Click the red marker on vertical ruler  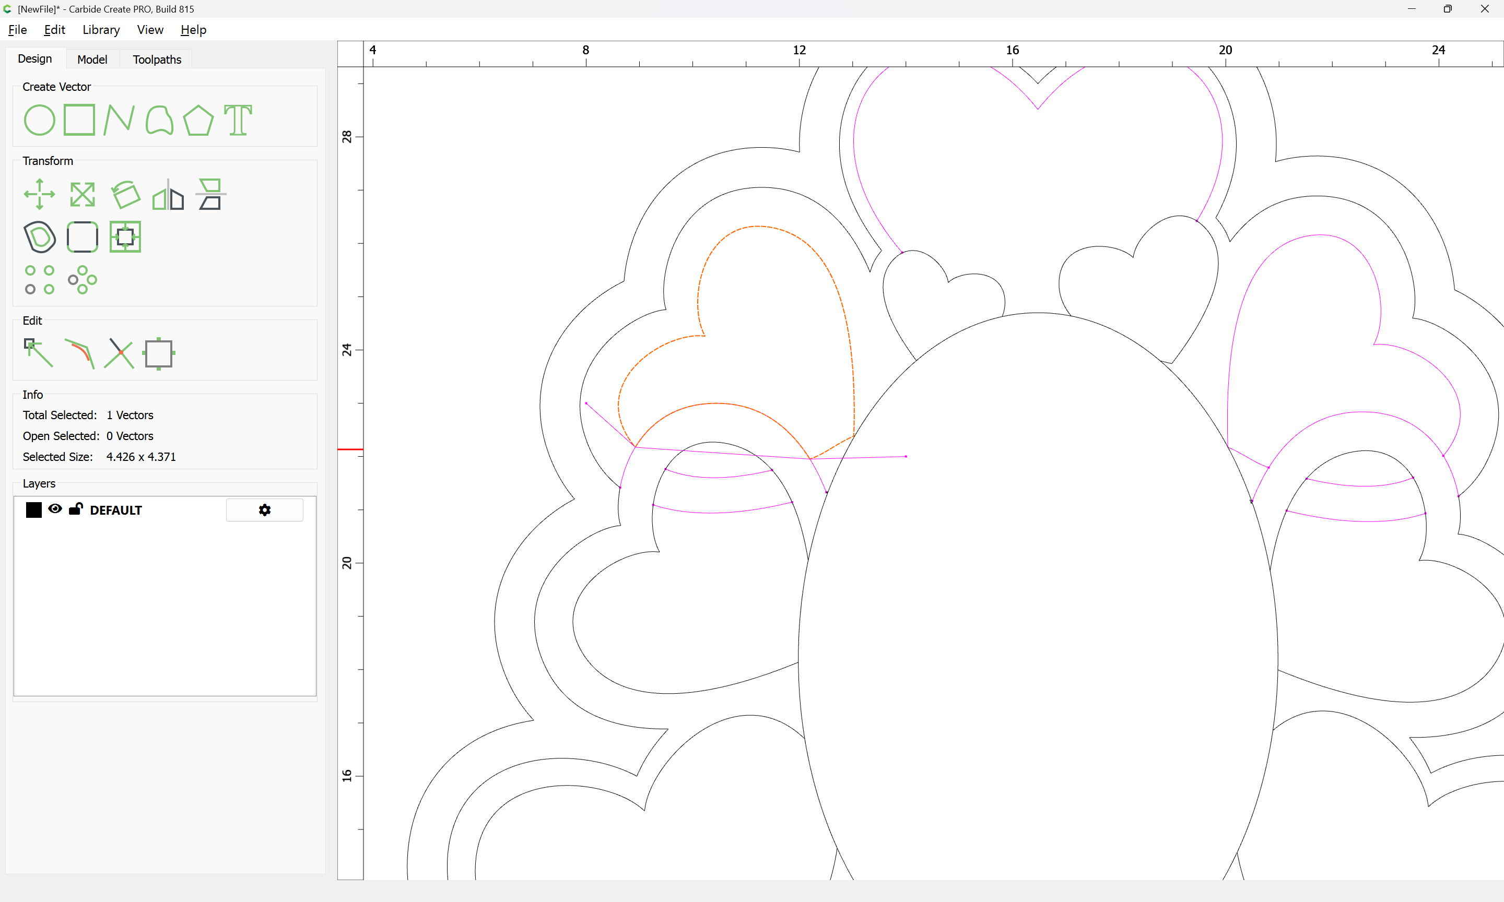(350, 449)
